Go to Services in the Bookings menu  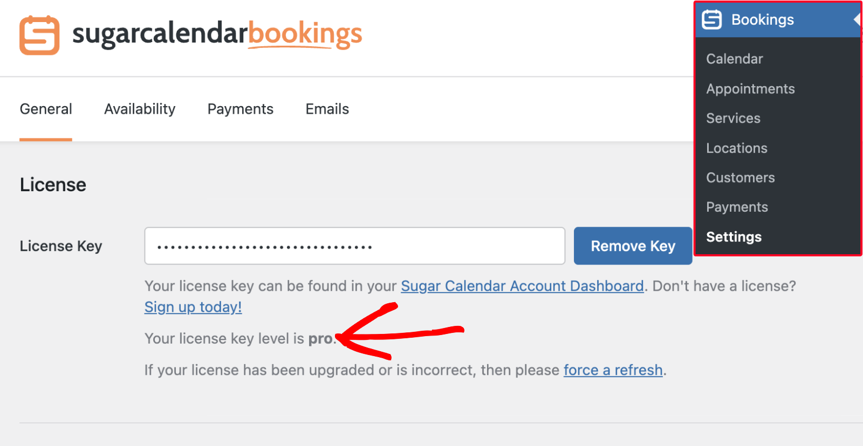click(x=733, y=118)
